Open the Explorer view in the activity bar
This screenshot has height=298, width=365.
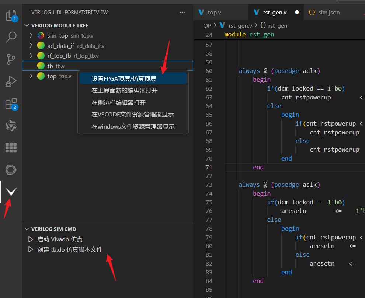(11, 15)
